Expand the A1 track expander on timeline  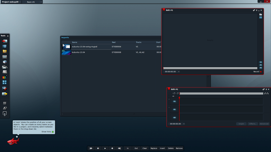coord(169,107)
